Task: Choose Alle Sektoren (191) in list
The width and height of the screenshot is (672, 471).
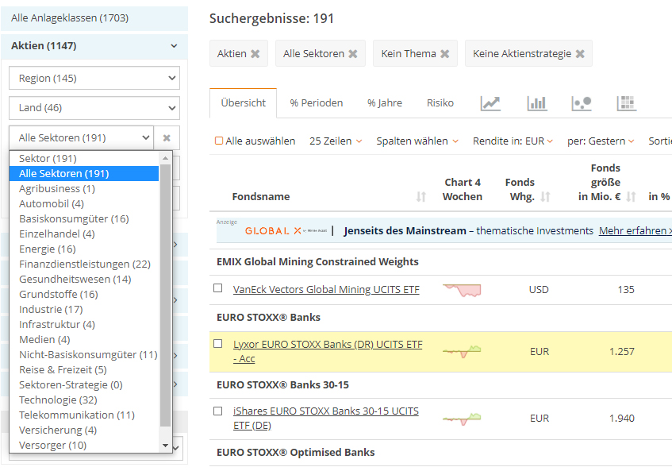Action: tap(84, 174)
